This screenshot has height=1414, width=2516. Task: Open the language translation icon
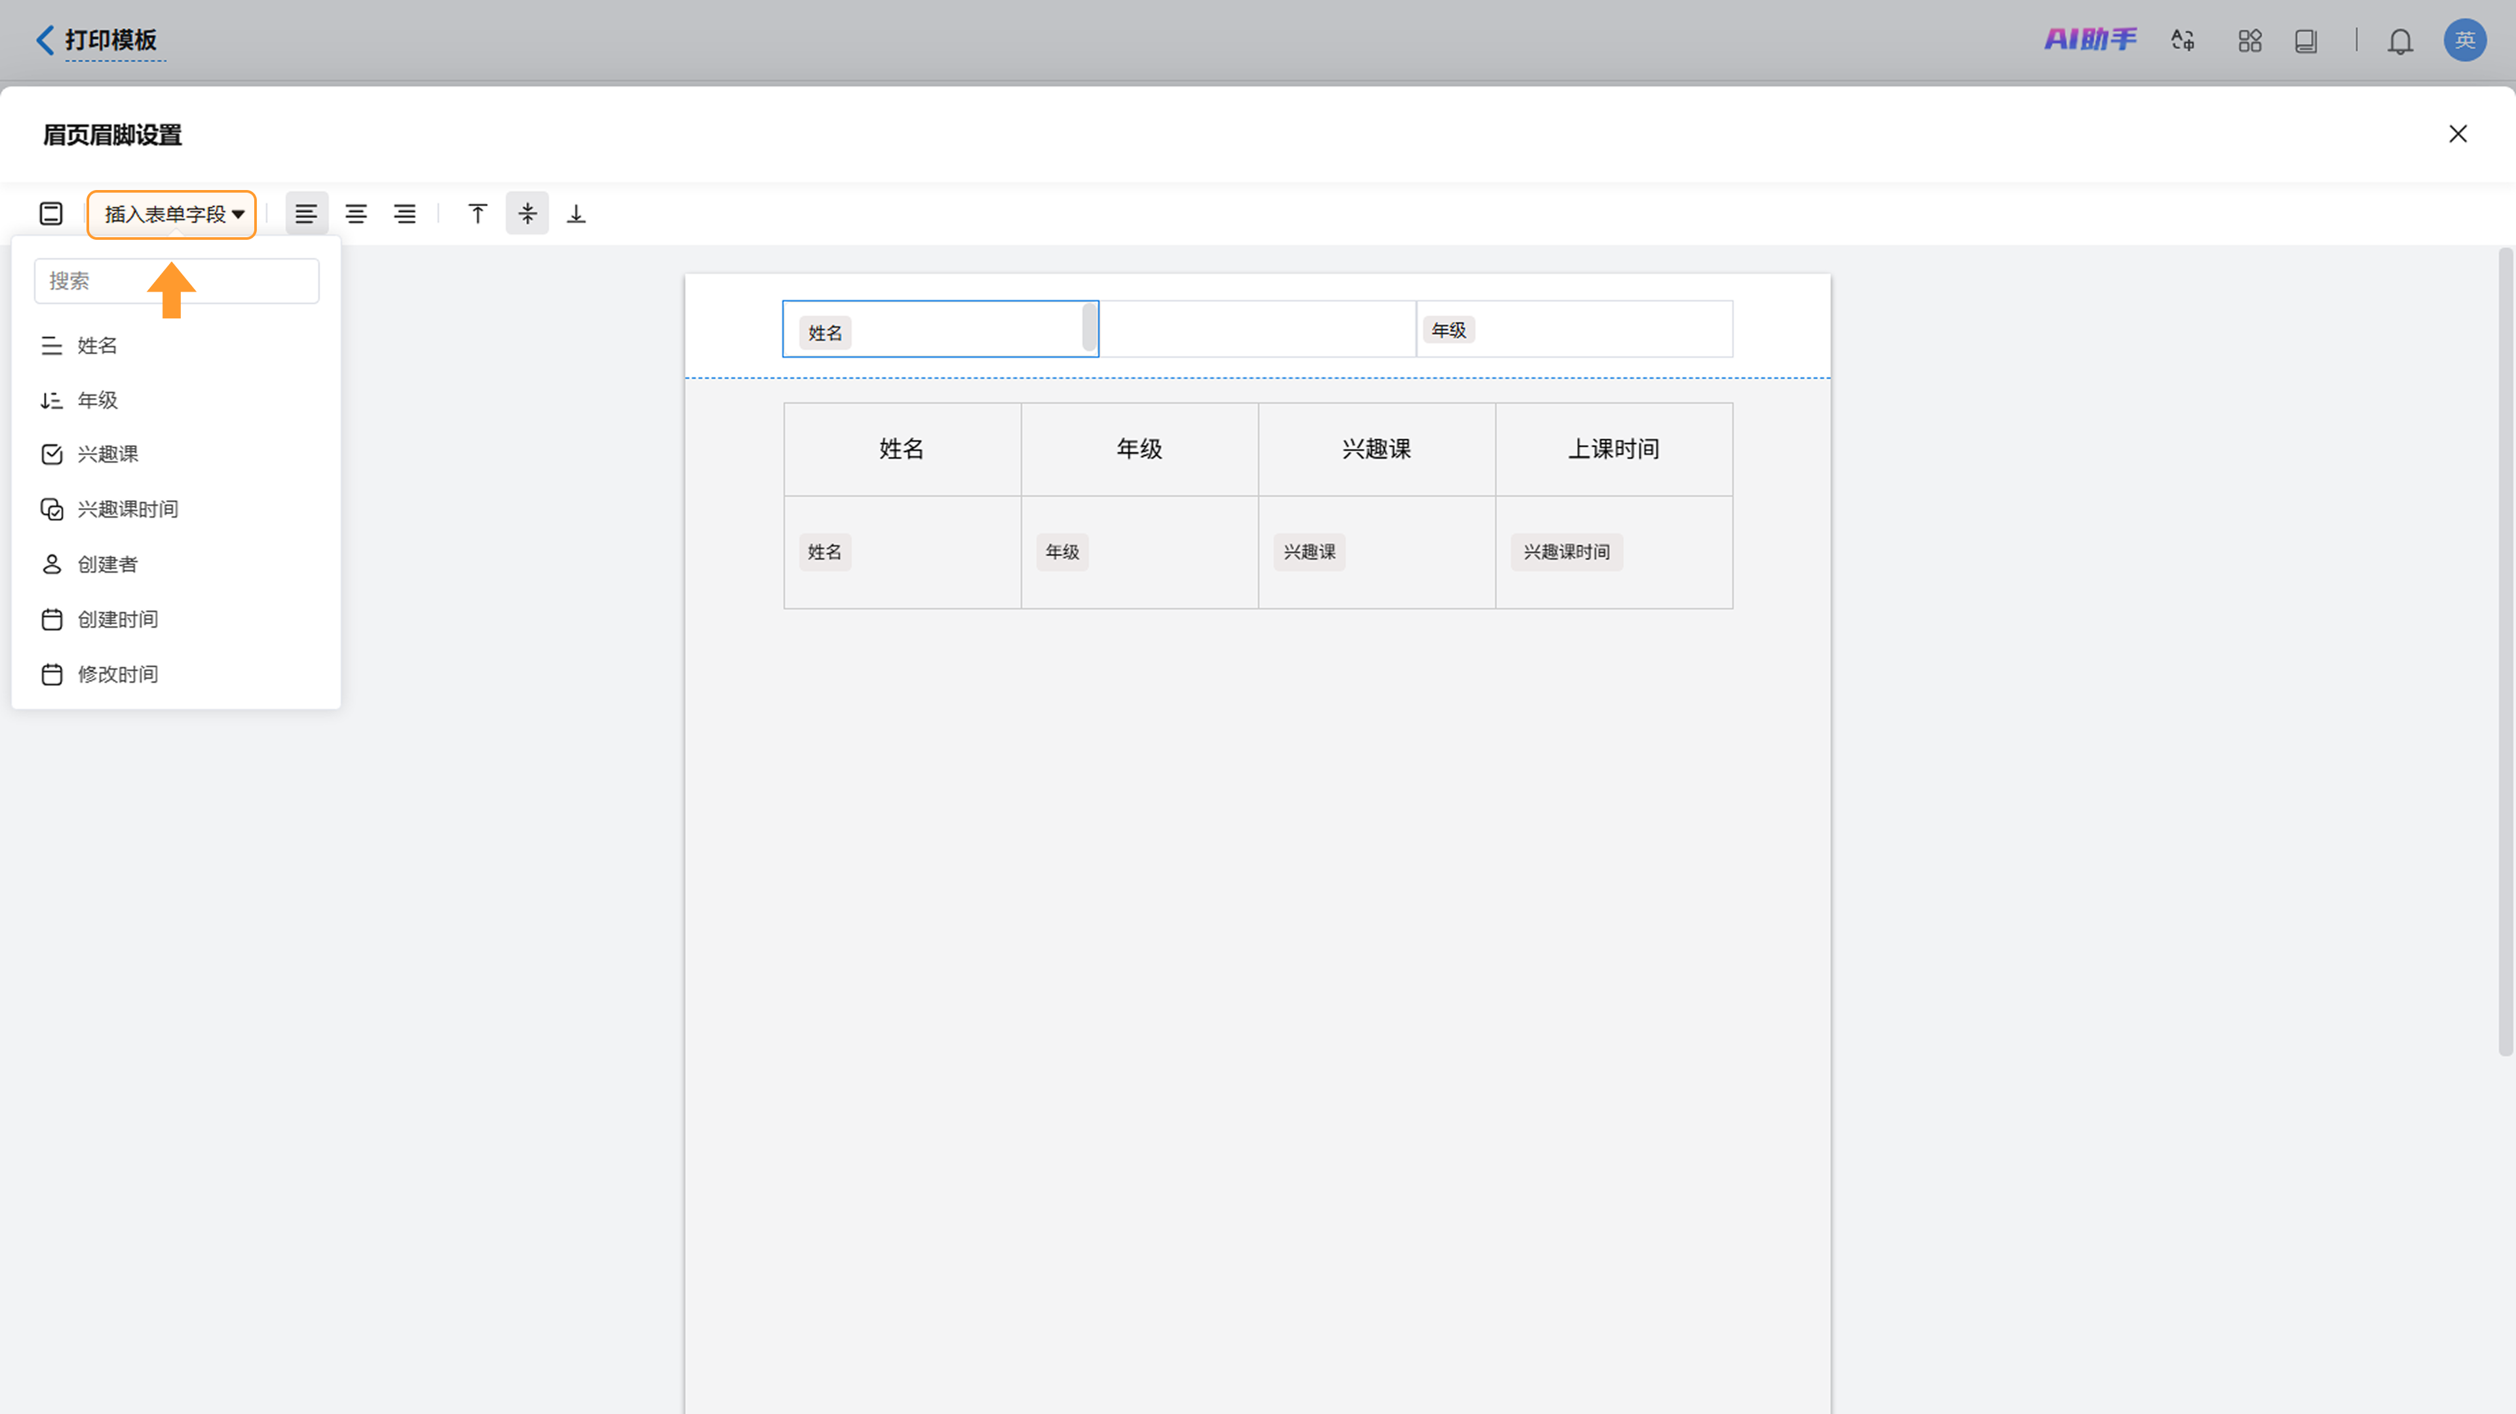click(2183, 40)
